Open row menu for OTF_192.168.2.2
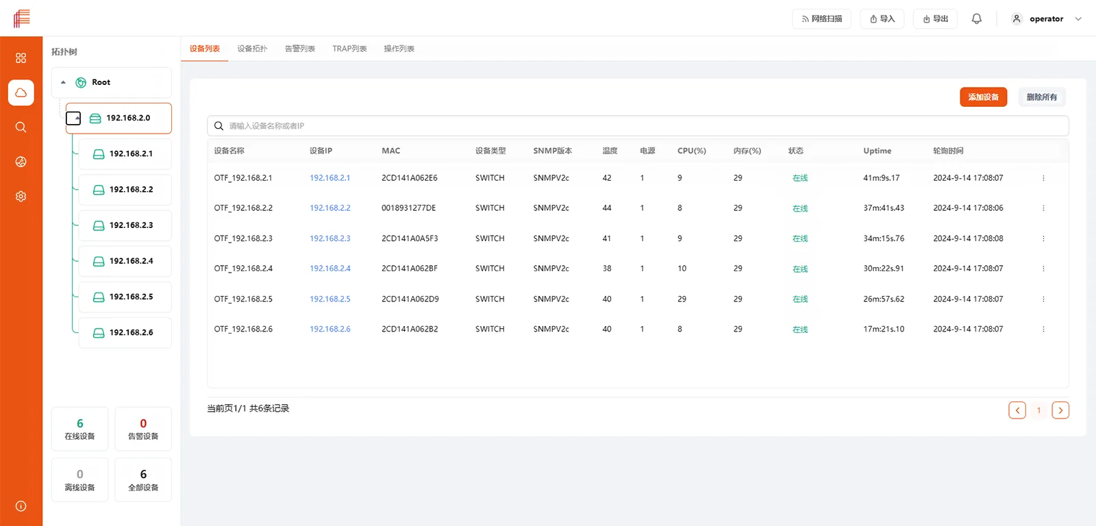1096x526 pixels. [x=1043, y=208]
